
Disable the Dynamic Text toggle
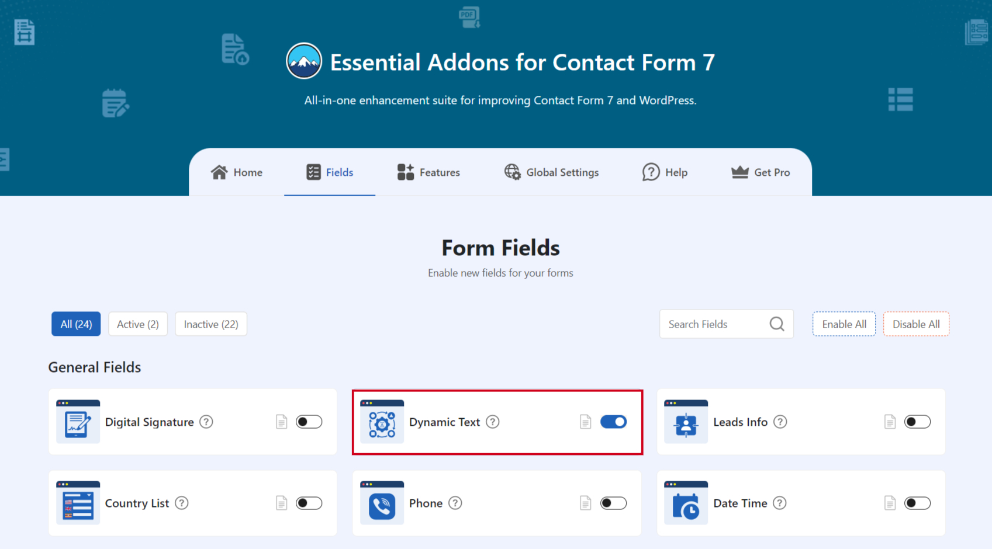coord(613,422)
